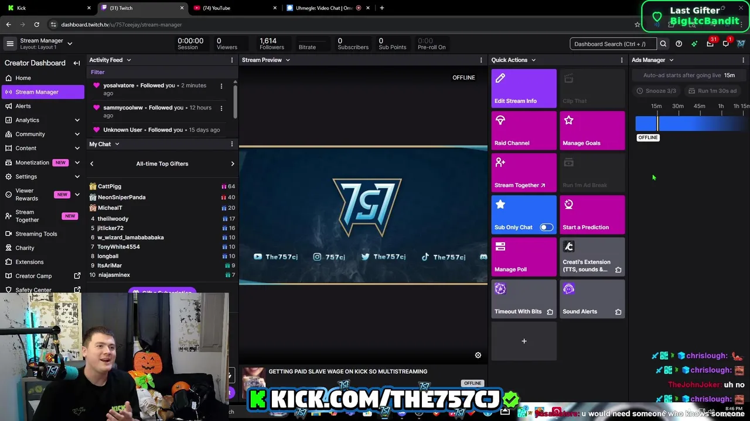Switch to the Uhmegle Video Chat tab
The height and width of the screenshot is (421, 750).
point(328,8)
